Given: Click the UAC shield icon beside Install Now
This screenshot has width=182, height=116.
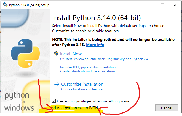Looking at the screenshot, I should 56,54.
